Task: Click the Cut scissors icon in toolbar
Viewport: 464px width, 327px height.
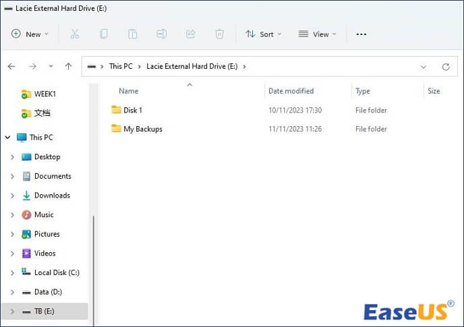Action: coord(75,34)
